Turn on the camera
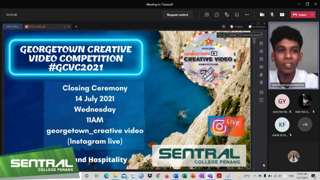Viewport: 320px width, 180px height. click(x=262, y=14)
